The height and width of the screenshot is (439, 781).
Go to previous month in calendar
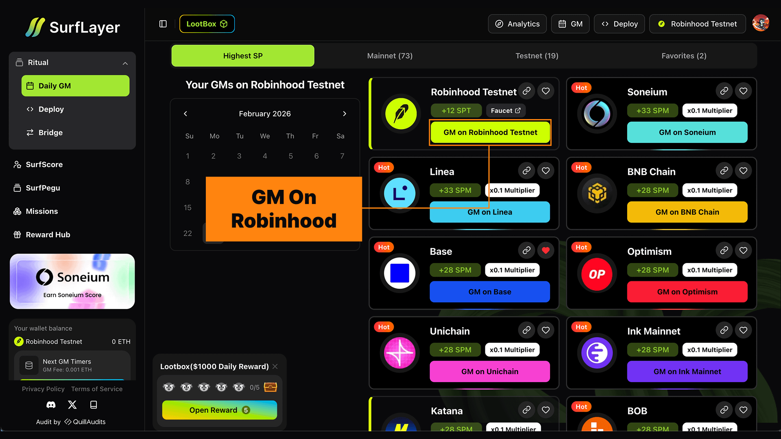click(185, 114)
